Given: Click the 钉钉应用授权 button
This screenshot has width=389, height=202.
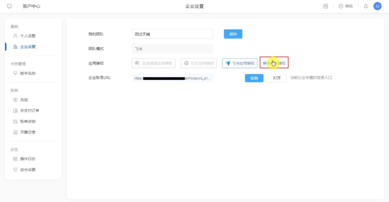Looking at the screenshot, I should click(x=199, y=63).
